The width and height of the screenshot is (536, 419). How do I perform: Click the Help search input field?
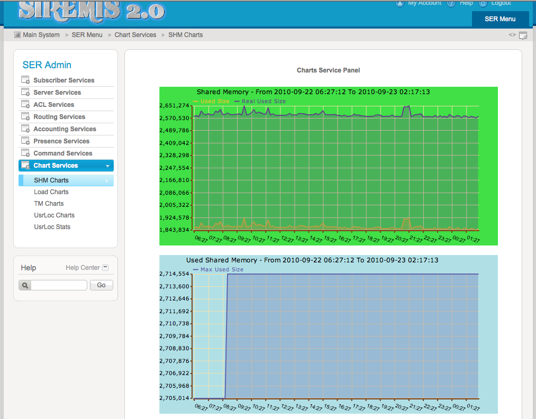coord(59,285)
